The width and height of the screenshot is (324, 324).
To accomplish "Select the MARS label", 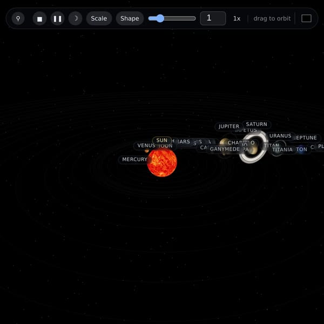I will pos(184,141).
